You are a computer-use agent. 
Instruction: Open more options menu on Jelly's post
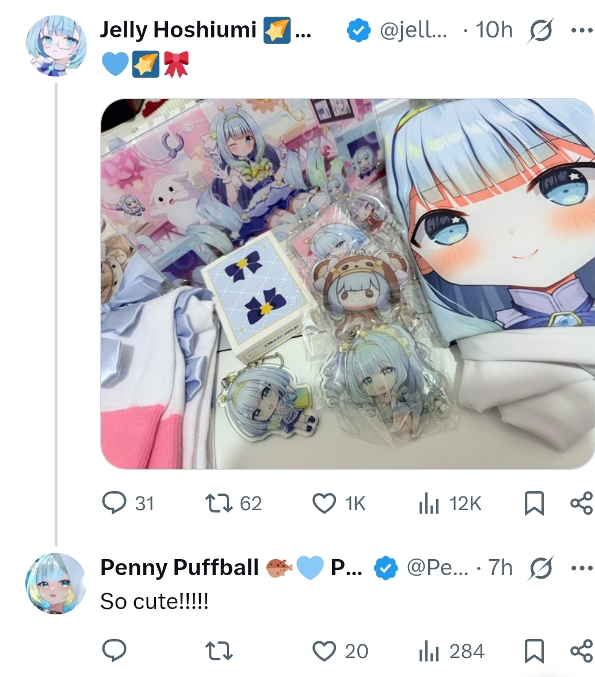coord(582,30)
